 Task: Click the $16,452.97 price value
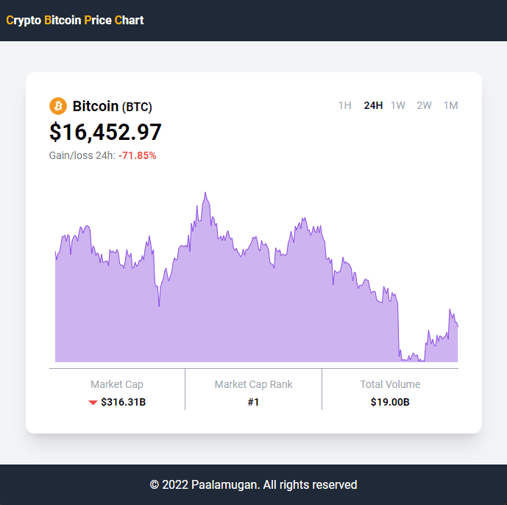click(105, 132)
